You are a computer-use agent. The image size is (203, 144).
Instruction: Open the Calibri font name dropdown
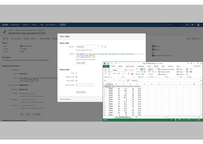point(124,70)
